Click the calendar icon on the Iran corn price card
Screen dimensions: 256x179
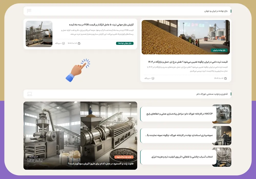[226, 78]
